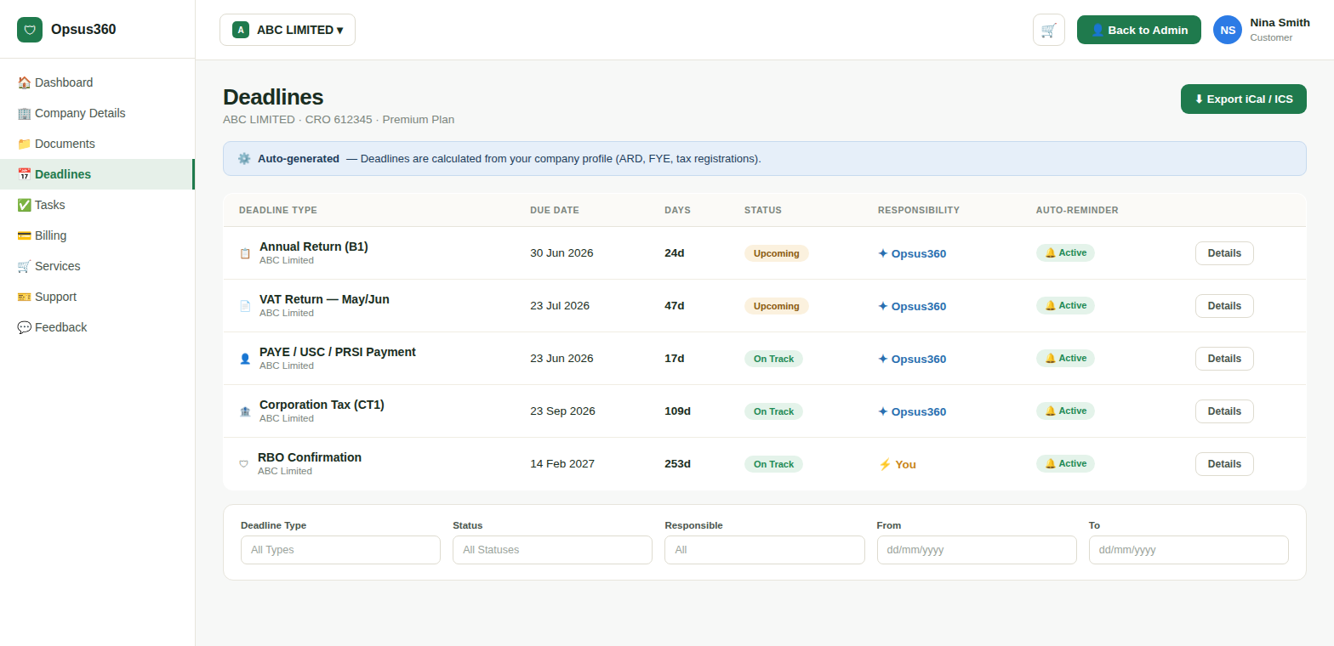Click the RESPONSIBILITY column header
This screenshot has height=646, width=1334.
click(x=919, y=210)
